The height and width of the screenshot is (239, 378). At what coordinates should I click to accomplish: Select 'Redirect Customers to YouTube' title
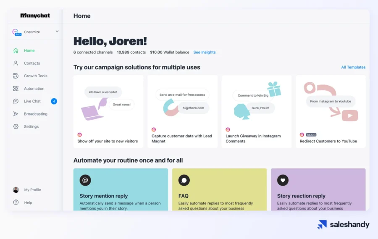tap(328, 141)
